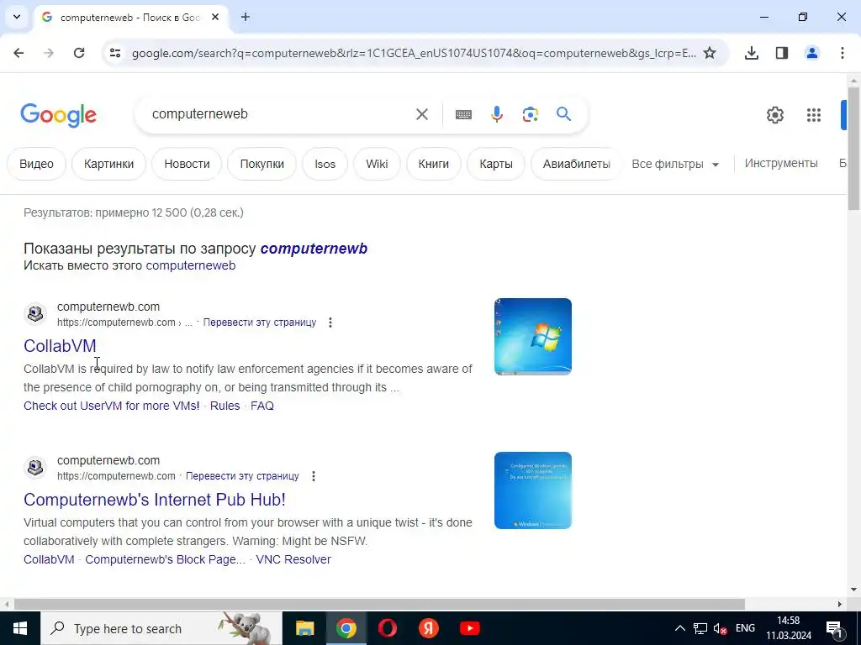
Task: Open the tab search dropdown arrow
Action: [x=17, y=17]
